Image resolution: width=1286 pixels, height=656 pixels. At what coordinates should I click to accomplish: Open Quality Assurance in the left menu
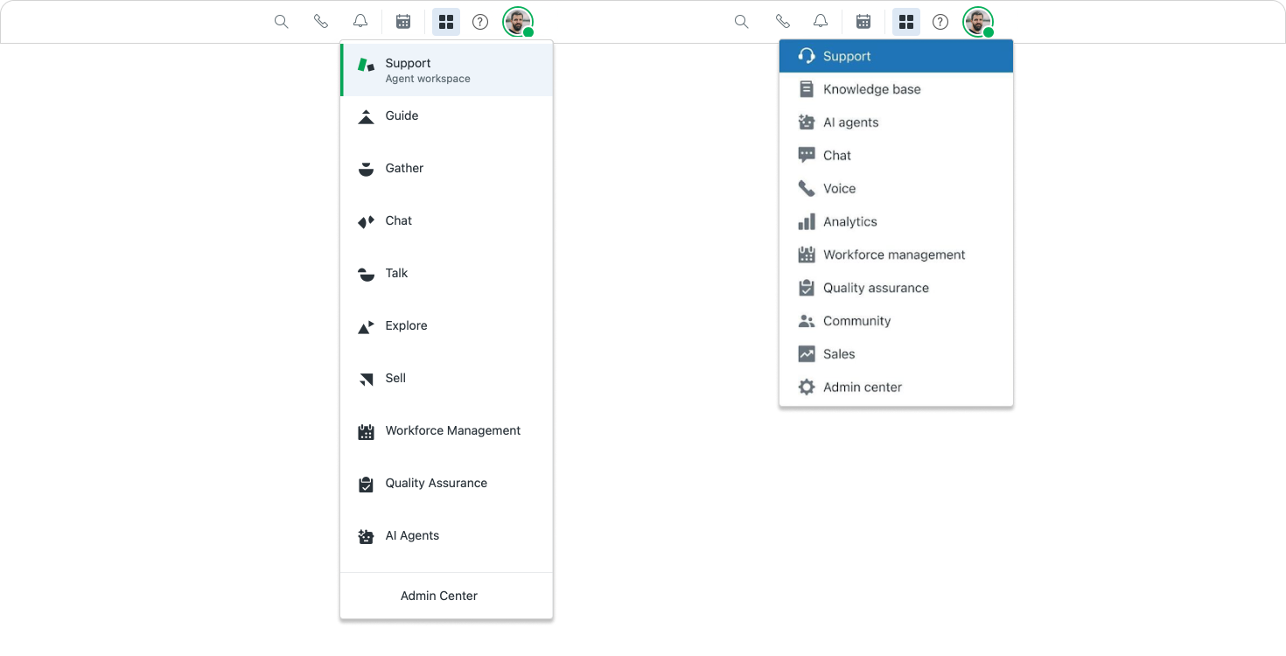446,483
